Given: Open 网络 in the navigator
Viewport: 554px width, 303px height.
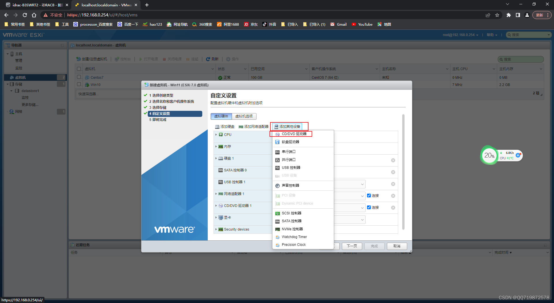Looking at the screenshot, I should 18,112.
